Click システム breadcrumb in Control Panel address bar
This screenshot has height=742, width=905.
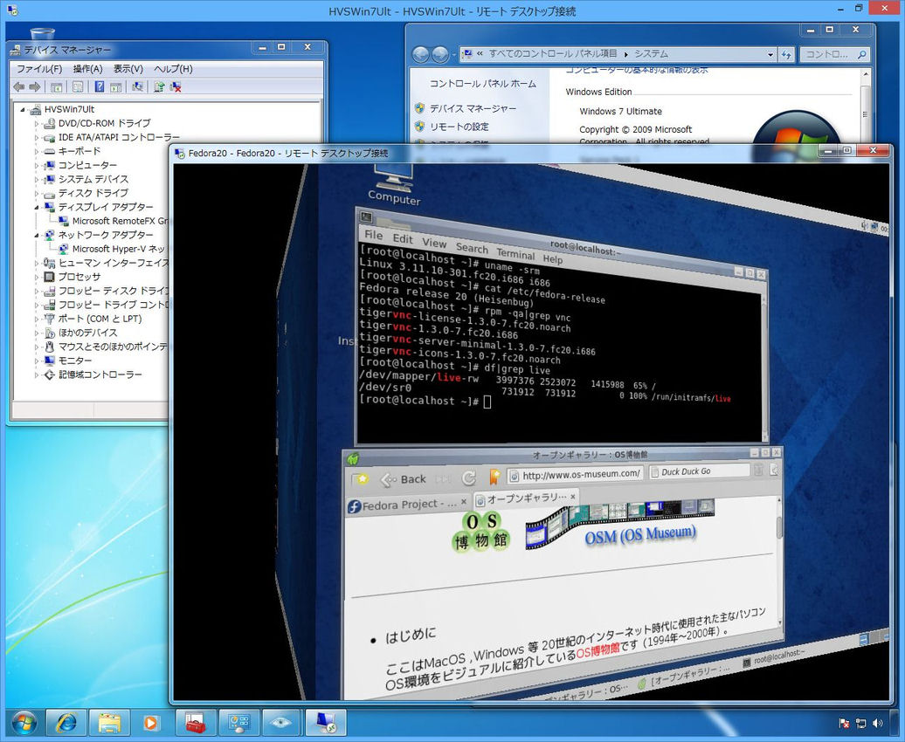coord(651,53)
